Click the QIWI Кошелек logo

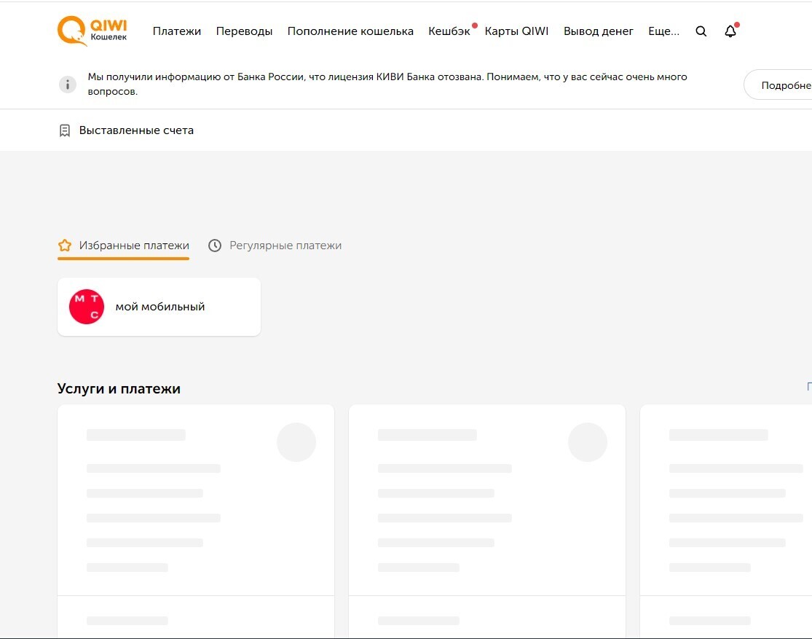[92, 31]
